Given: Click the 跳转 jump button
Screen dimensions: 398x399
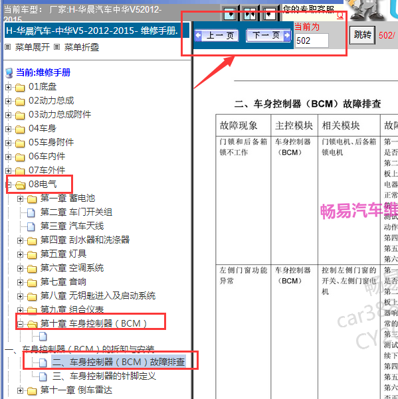Looking at the screenshot, I should (362, 35).
